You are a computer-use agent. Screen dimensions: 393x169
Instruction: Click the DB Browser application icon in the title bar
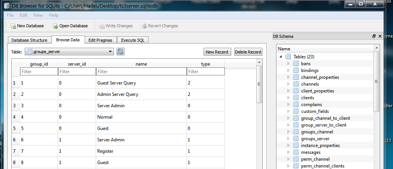point(7,5)
